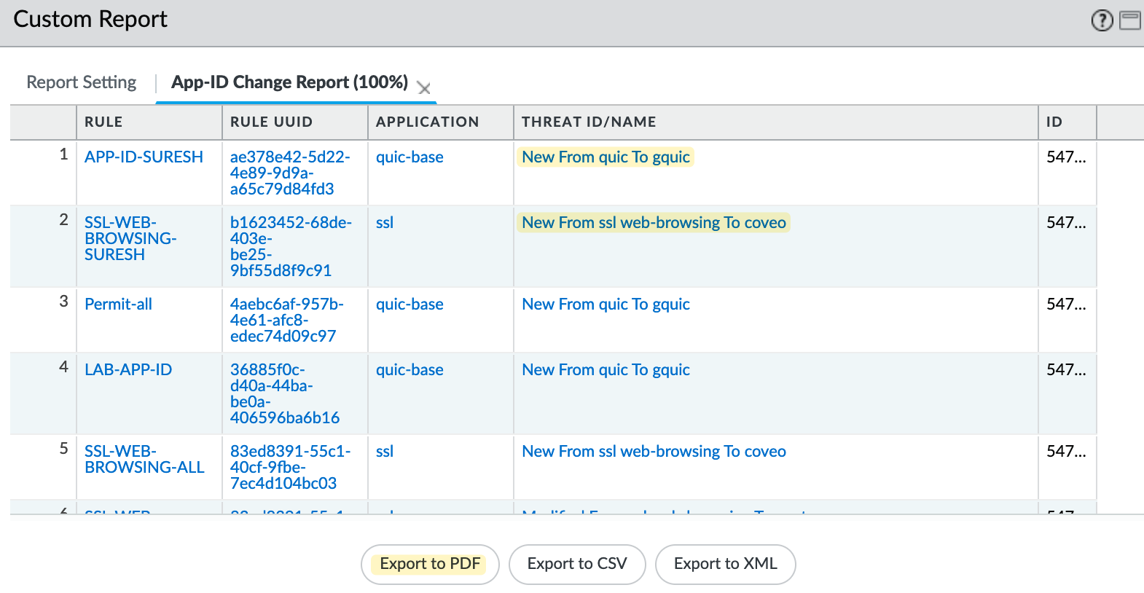Export the report to PDF
Screen dimensions: 1144x593
pyautogui.click(x=430, y=564)
